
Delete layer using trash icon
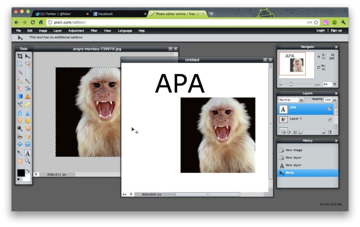click(330, 132)
